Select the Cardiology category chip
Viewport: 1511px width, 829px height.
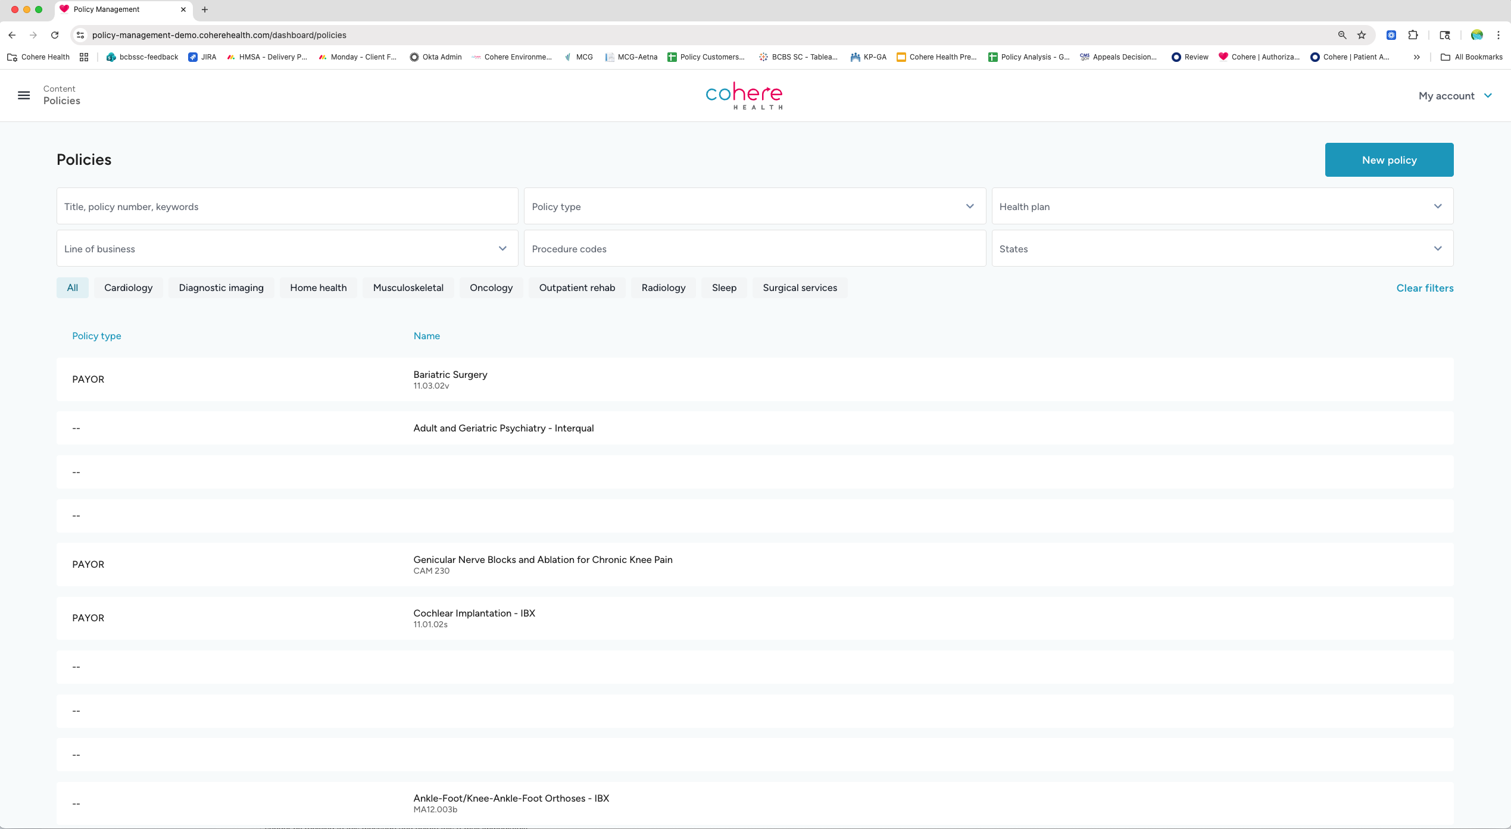(x=129, y=288)
